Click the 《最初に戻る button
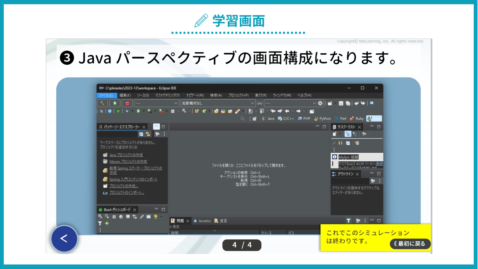The height and width of the screenshot is (269, 478). pyautogui.click(x=410, y=244)
